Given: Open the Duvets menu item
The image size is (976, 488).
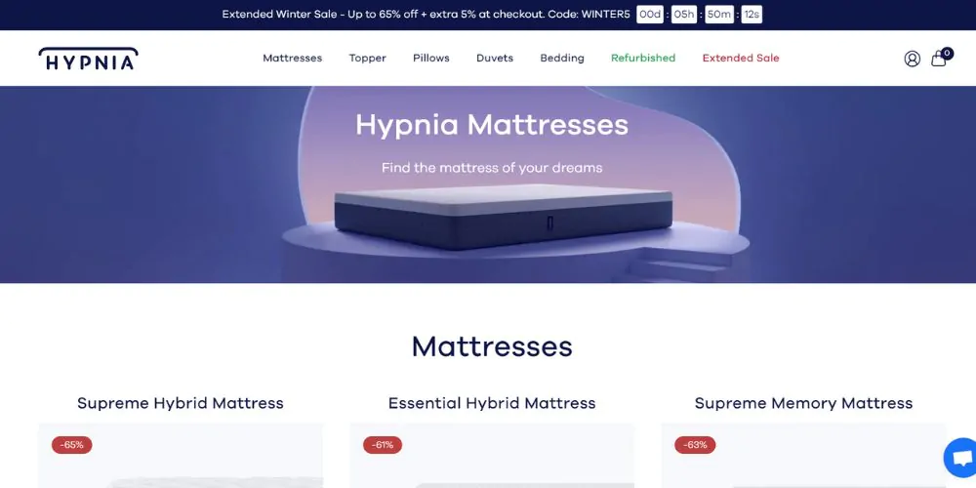Looking at the screenshot, I should pos(495,58).
